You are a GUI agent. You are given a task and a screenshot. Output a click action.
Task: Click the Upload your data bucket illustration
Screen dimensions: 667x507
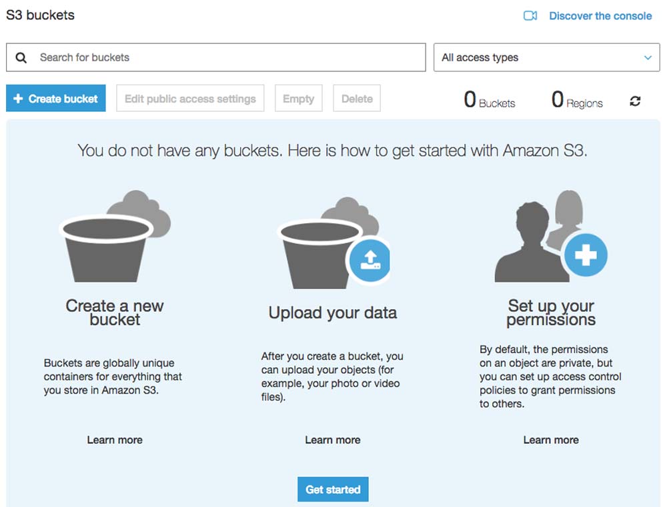[333, 243]
